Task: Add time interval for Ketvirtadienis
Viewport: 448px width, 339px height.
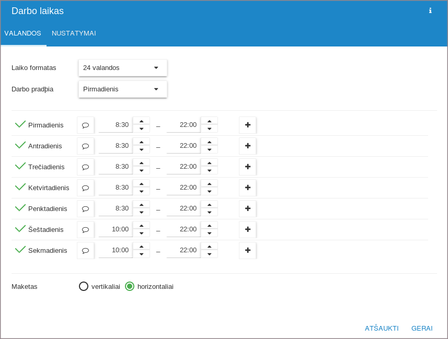Action: coord(248,188)
